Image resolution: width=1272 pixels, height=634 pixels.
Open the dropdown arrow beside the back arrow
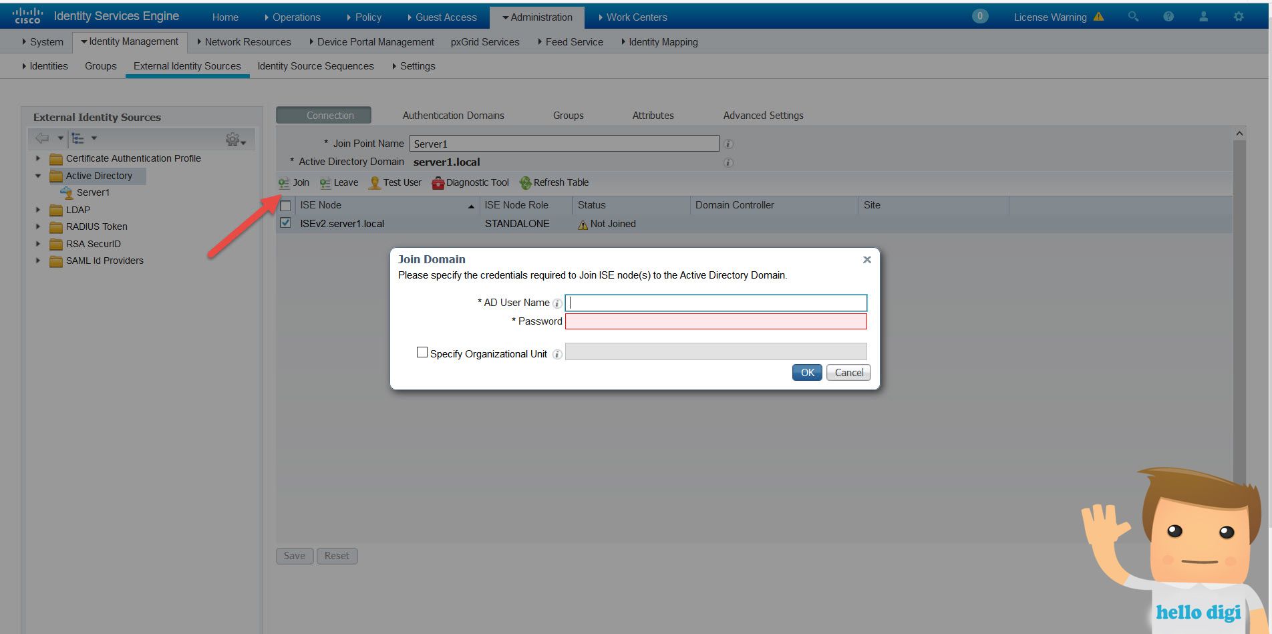60,138
